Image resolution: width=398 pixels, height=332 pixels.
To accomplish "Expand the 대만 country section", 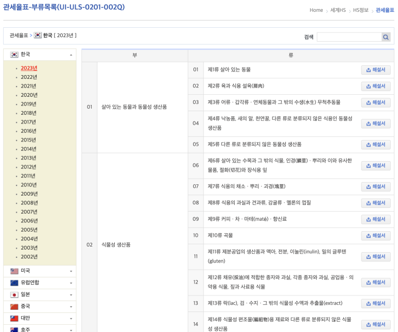I will pyautogui.click(x=40, y=318).
